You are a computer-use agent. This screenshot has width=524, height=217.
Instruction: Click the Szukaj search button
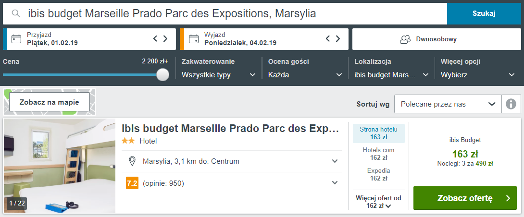(484, 13)
